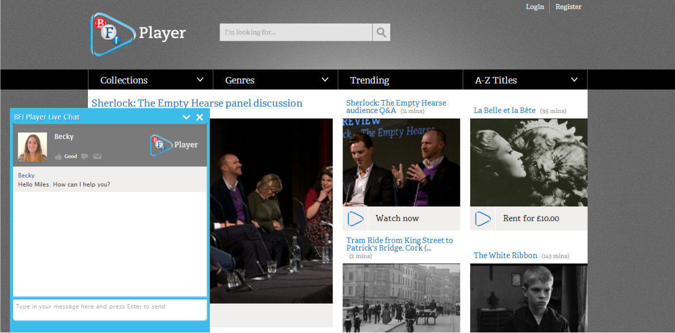Click The White Ribbon boy thumbnail

pos(529,298)
